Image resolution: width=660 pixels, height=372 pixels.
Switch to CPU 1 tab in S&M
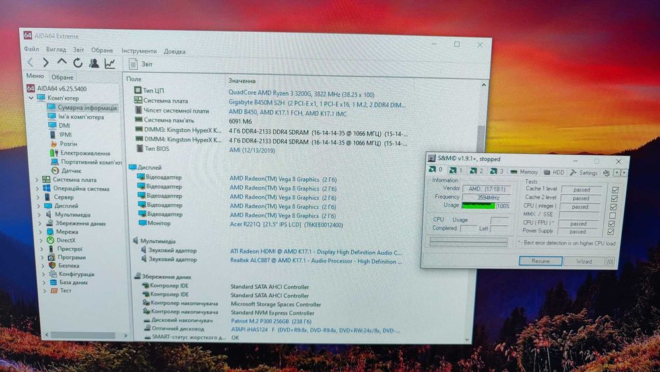(x=456, y=170)
